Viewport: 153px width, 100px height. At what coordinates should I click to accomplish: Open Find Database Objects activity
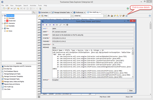[x=11, y=71]
